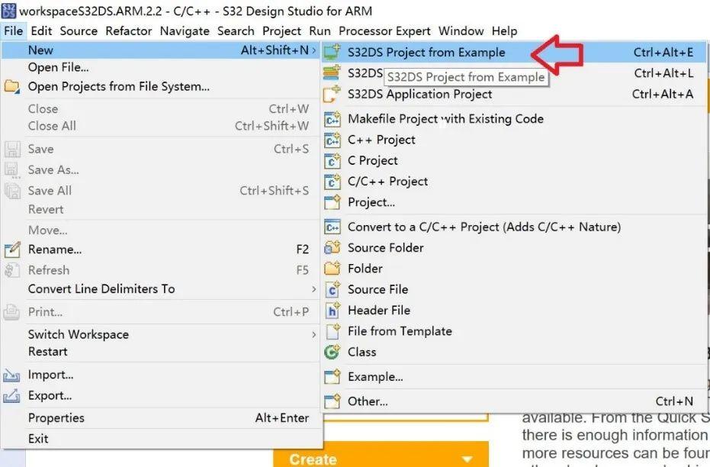Click the Makefile Project with Existing Code icon
710x467 pixels.
[x=333, y=119]
